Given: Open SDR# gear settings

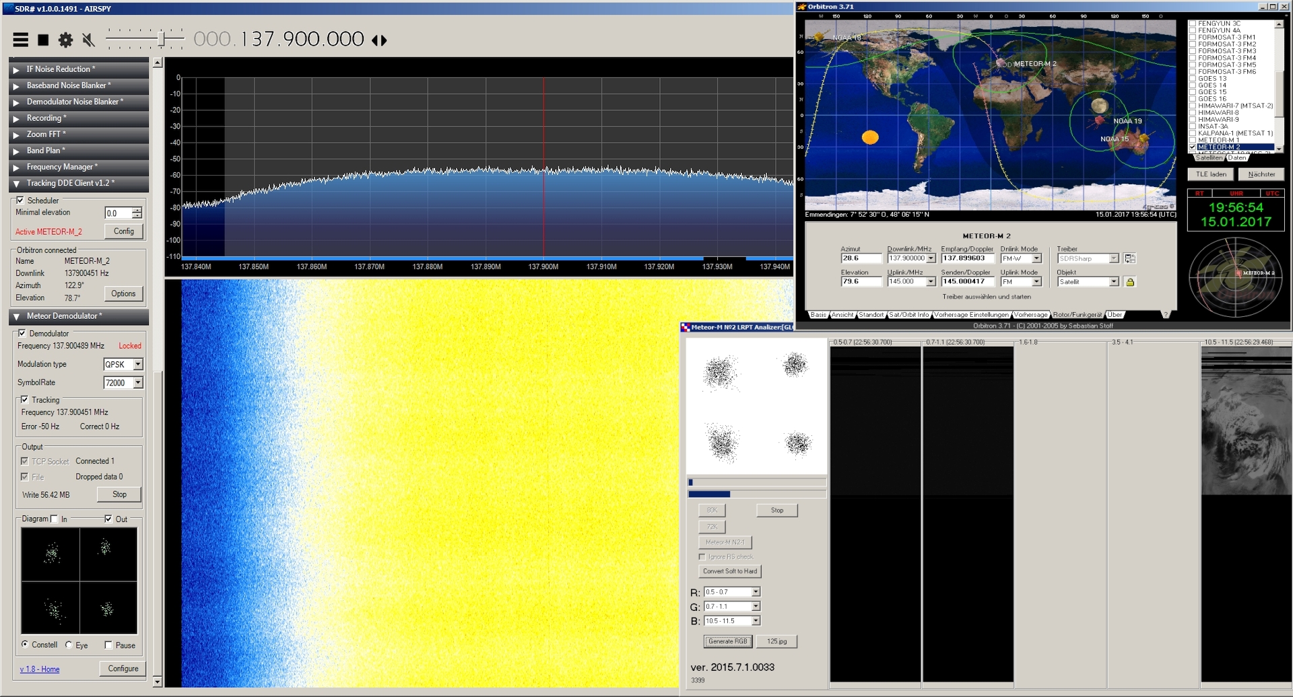Looking at the screenshot, I should 65,40.
